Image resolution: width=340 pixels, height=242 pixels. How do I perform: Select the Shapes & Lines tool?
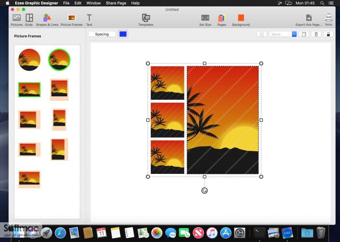click(47, 20)
